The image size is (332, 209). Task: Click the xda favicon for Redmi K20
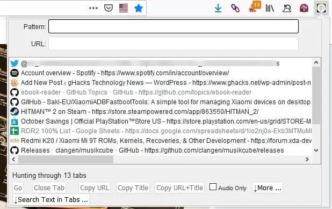tap(15, 141)
